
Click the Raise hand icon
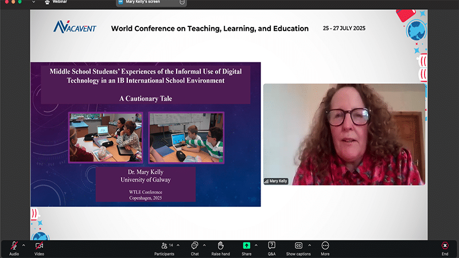[x=220, y=246]
